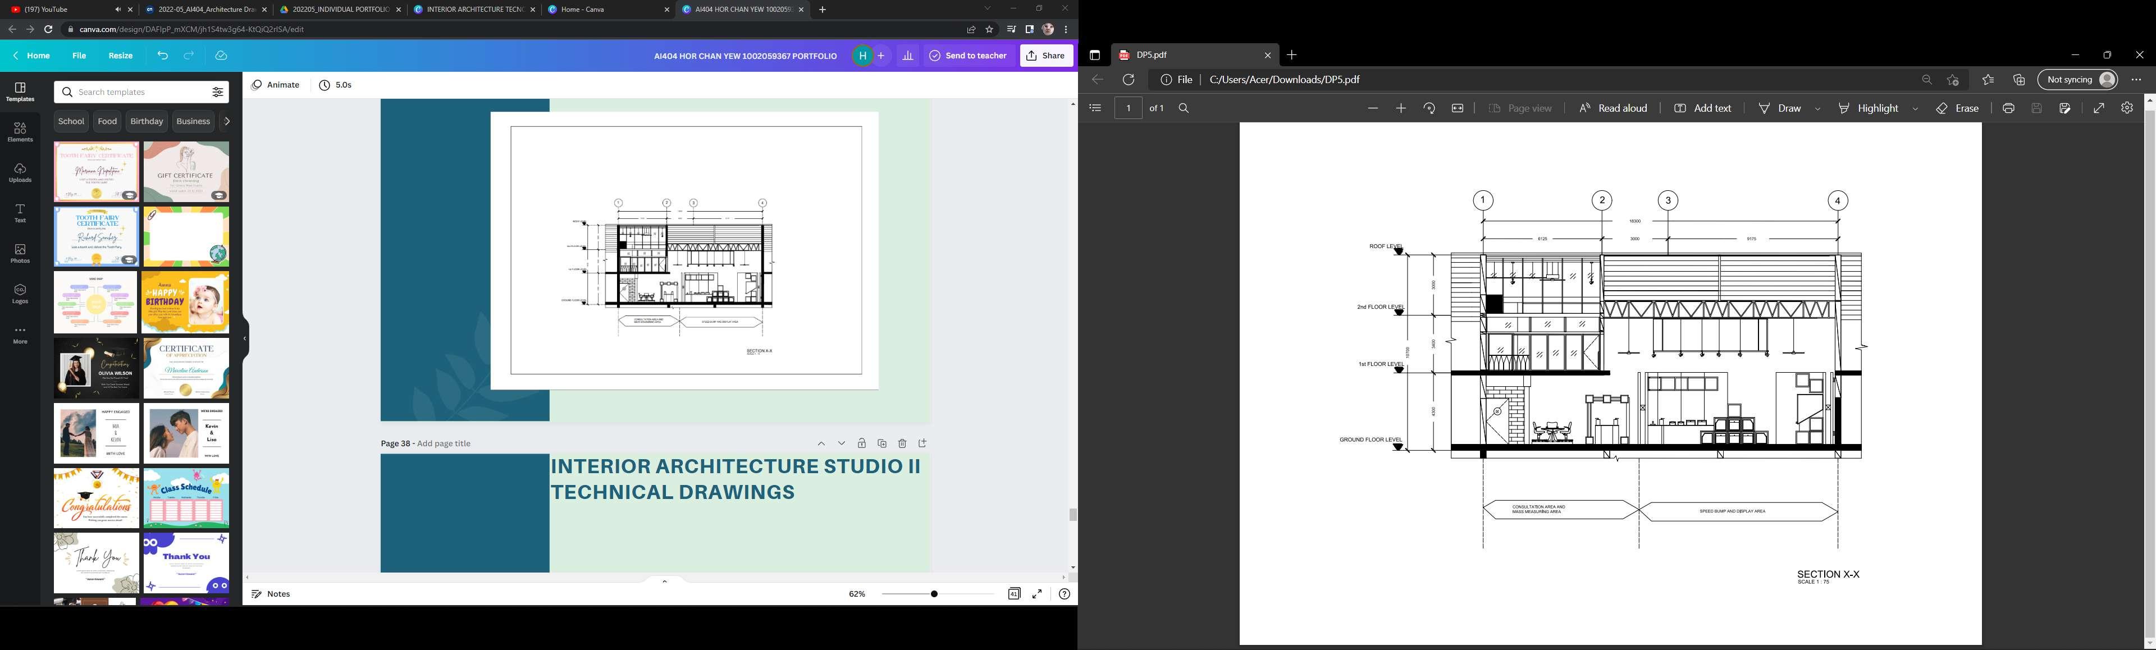
Task: Open the grid view page counter icon
Action: pyautogui.click(x=1013, y=594)
